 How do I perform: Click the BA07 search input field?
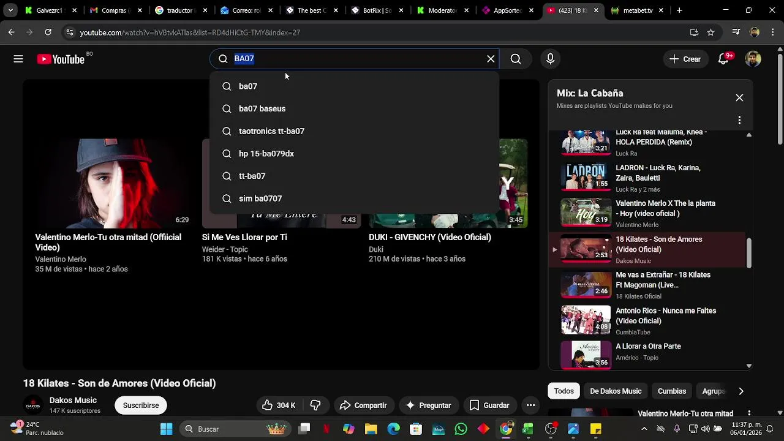pos(358,59)
